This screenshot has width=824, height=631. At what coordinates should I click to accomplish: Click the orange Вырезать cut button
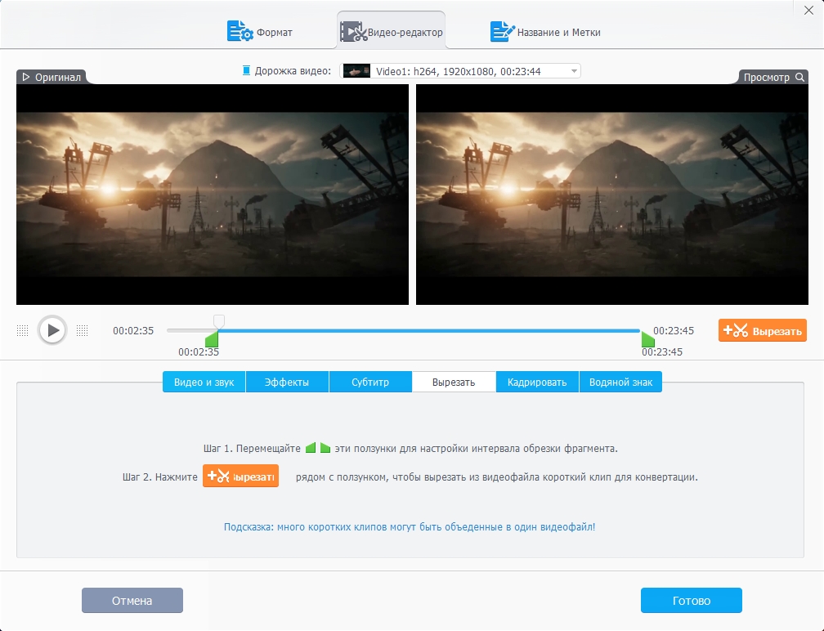[x=762, y=330]
